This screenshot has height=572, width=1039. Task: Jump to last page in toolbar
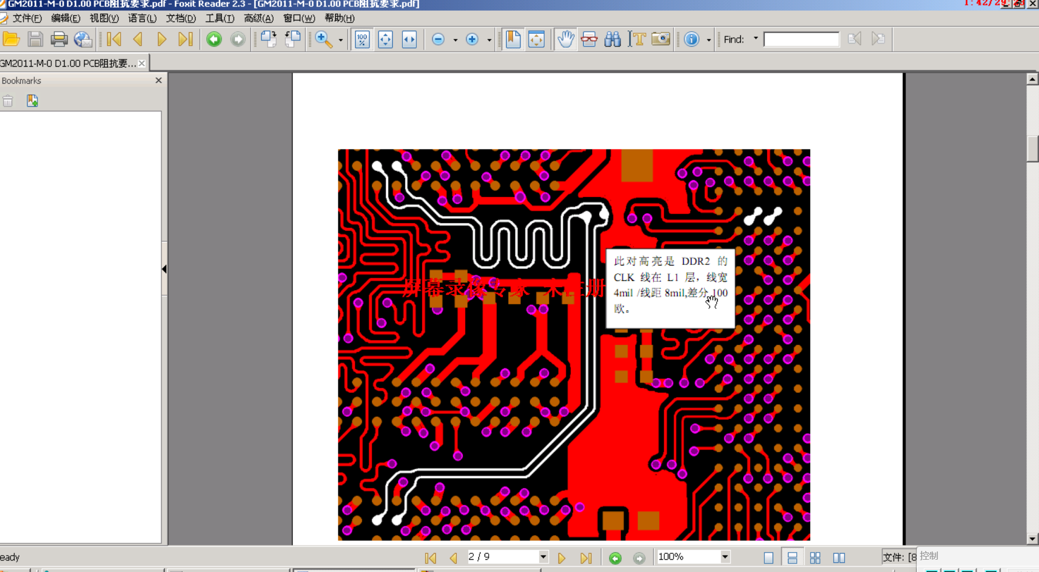coord(185,39)
